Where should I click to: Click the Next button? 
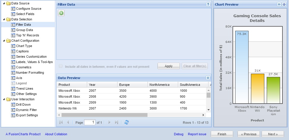pos(273,134)
